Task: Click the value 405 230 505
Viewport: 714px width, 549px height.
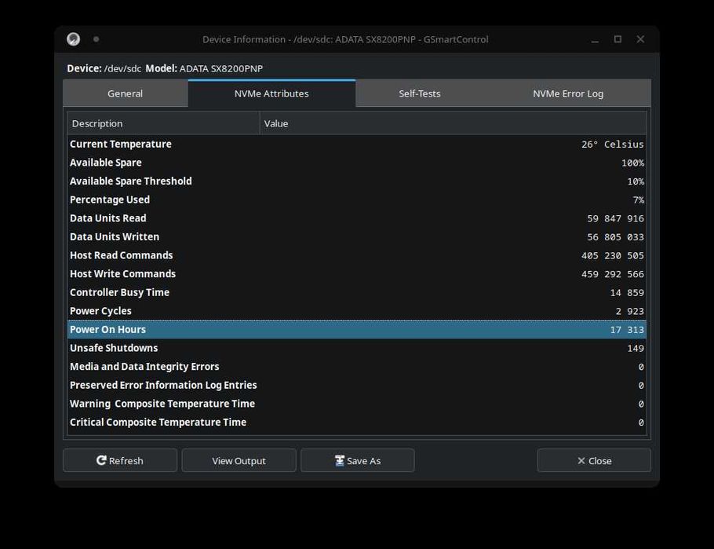Action: [x=613, y=256]
